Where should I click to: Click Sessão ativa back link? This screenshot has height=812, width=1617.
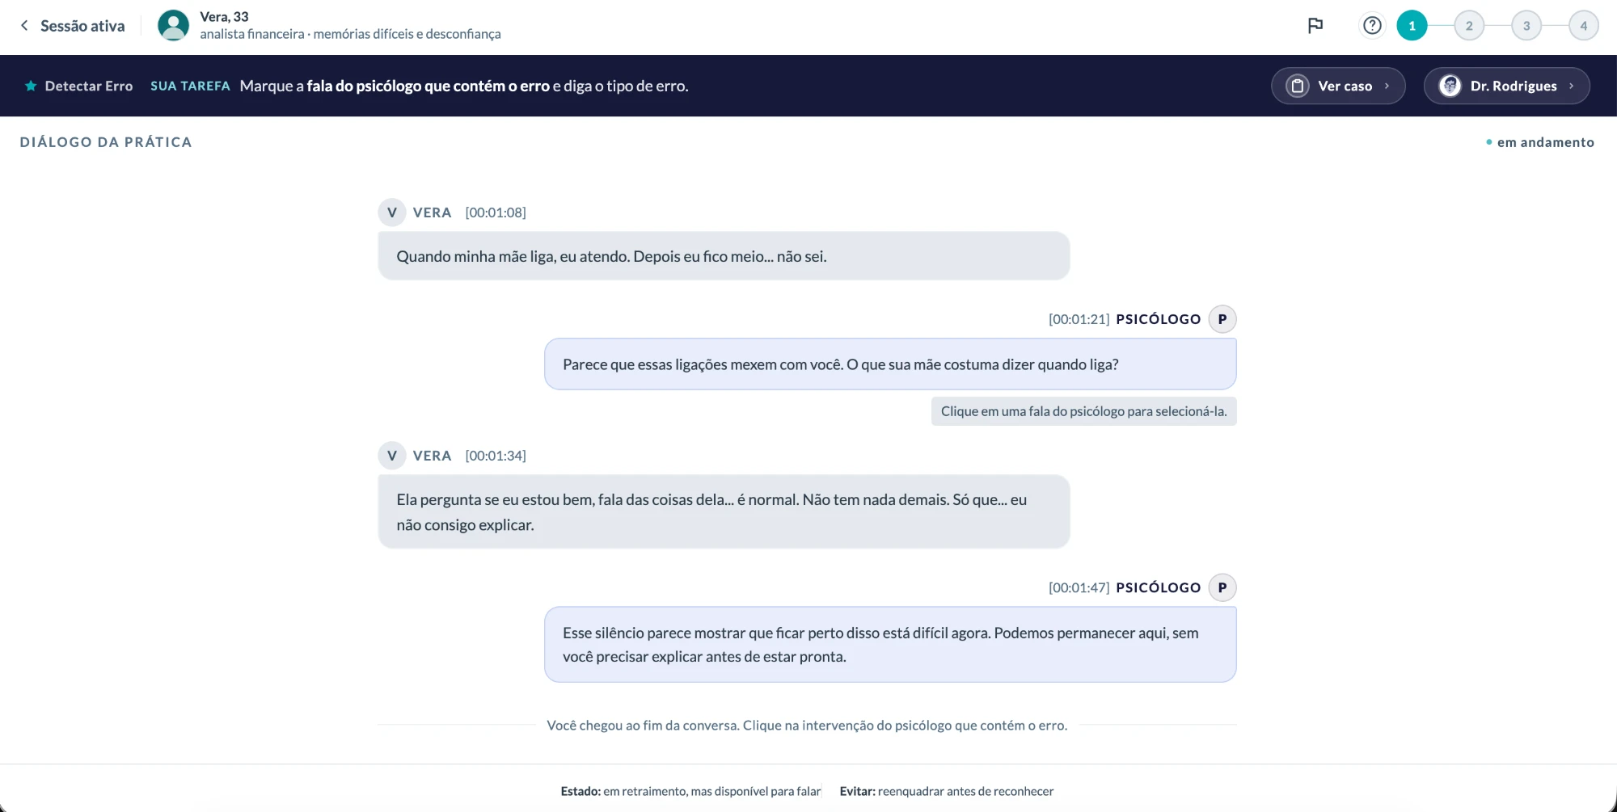click(82, 26)
